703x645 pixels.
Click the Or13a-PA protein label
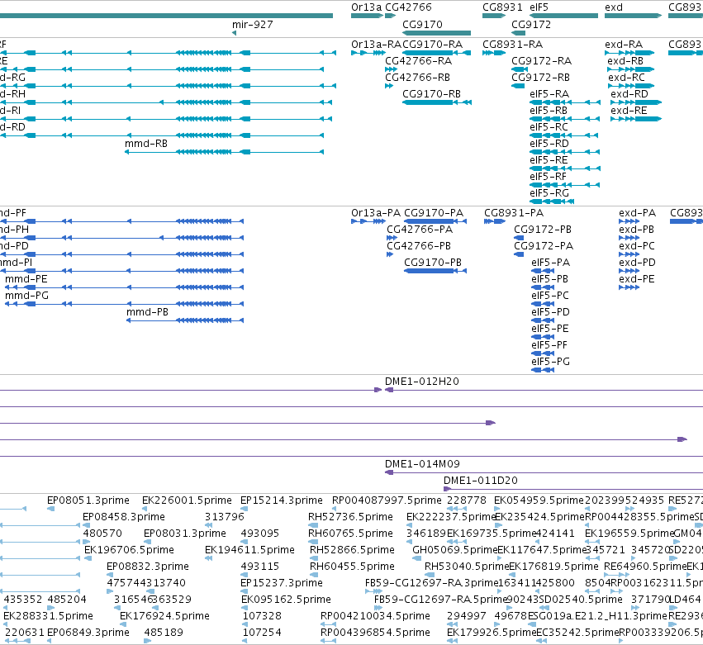[x=376, y=213]
